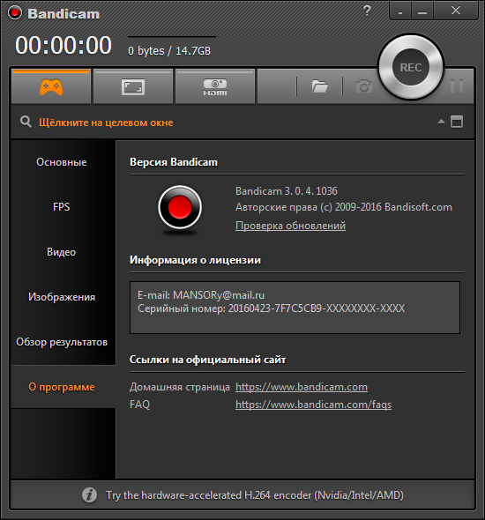Close the Bandicam window
Viewport: 485px width, 520px height.
[456, 11]
